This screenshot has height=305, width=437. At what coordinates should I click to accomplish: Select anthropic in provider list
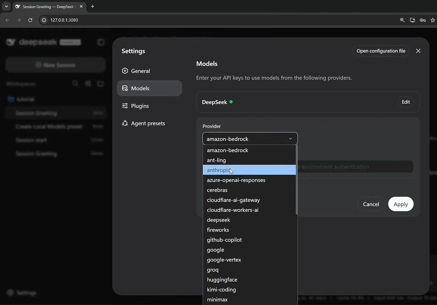click(249, 170)
